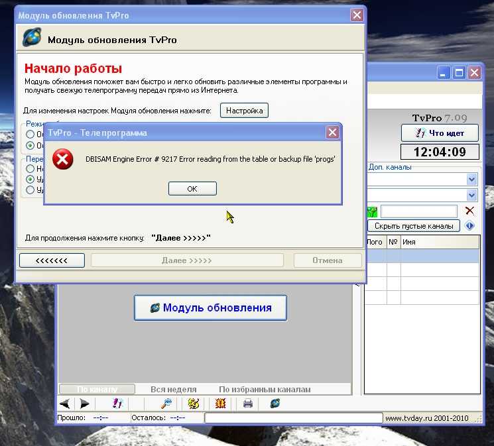
Task: Click the printer toolbar icon
Action: point(248,404)
